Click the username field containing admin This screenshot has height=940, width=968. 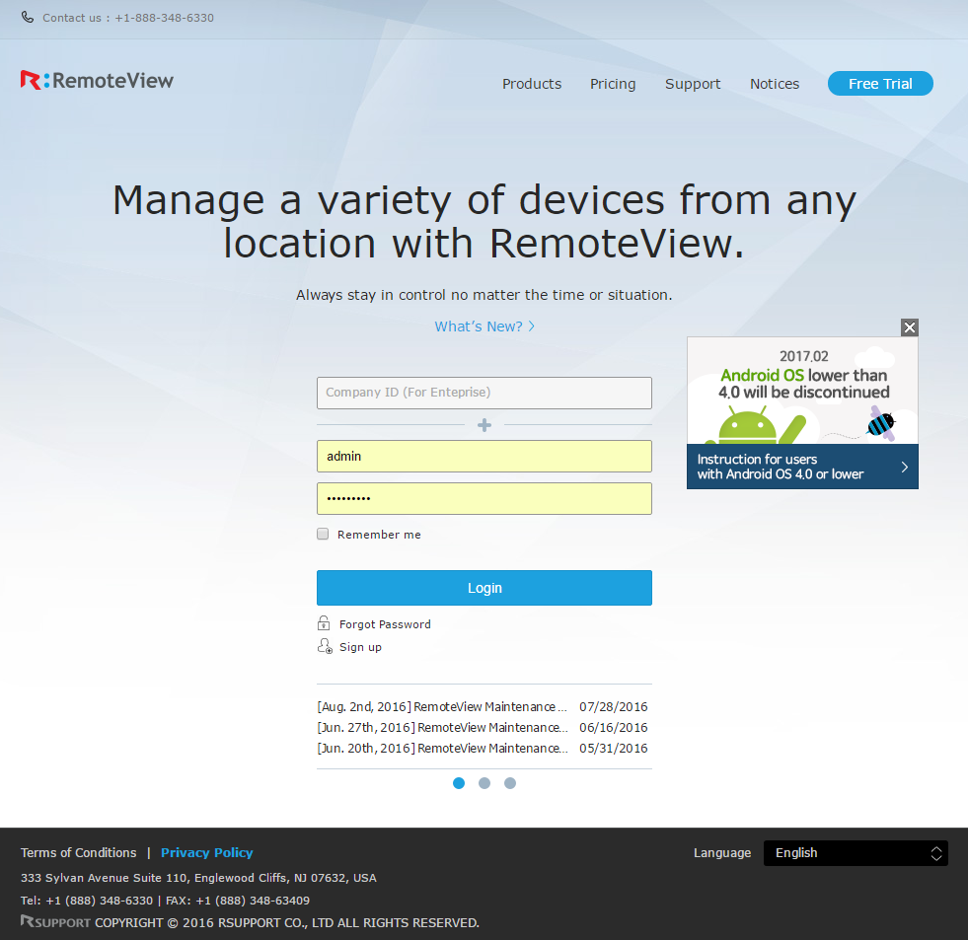point(484,456)
